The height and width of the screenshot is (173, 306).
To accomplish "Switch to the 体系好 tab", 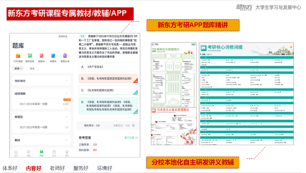I will click(x=10, y=168).
